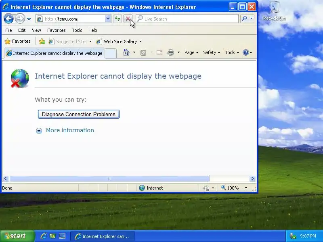Click the temu.com address bar field
Screen dimensions: 323x242
73,19
